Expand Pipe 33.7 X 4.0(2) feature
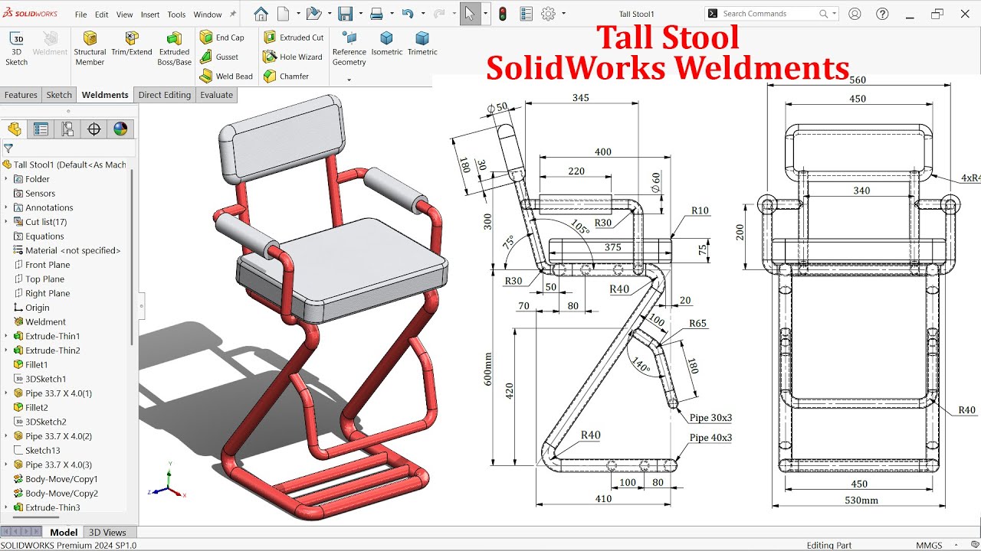The height and width of the screenshot is (551, 981). [6, 436]
